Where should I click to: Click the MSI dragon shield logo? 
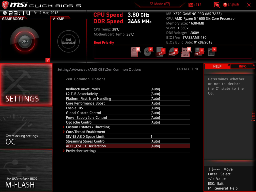pyautogui.click(x=5, y=5)
